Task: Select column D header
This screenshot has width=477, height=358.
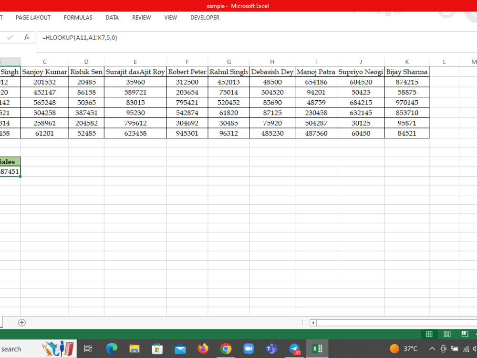Action: (86, 62)
